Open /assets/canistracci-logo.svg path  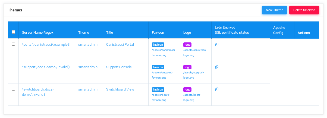point(195,52)
